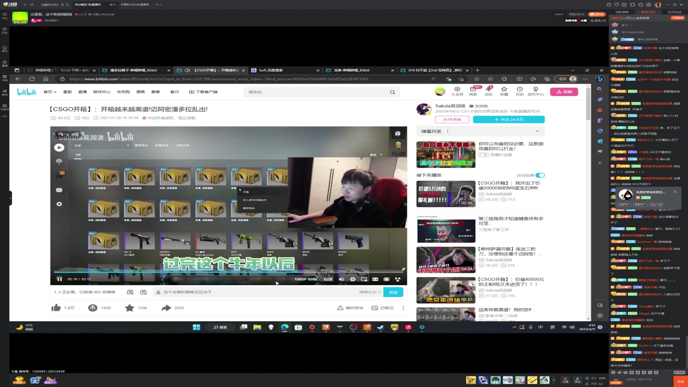
Task: Open 1080P 60帧 quality selector
Action: (x=306, y=279)
